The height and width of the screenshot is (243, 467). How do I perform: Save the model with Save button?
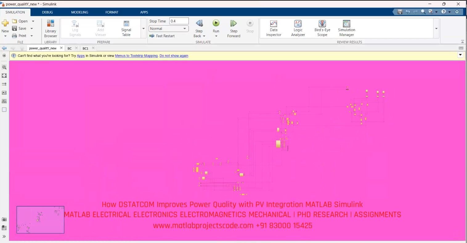19,28
